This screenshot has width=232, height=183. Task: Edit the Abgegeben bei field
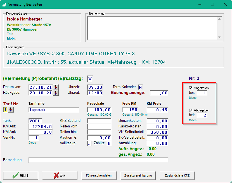coord(202,115)
